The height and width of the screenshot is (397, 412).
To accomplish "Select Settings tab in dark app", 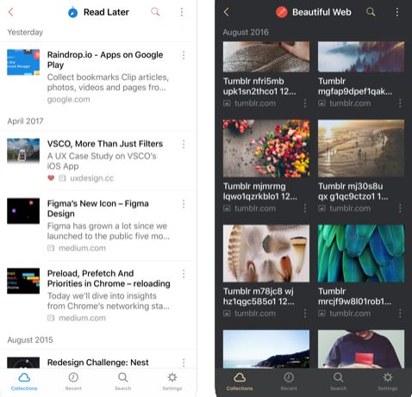I will point(388,381).
